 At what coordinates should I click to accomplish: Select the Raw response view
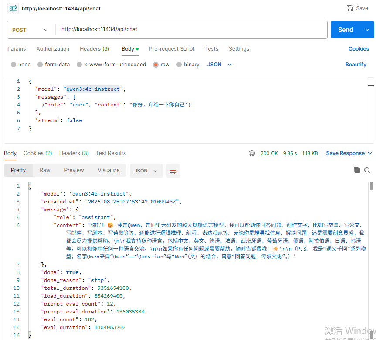coord(45,170)
